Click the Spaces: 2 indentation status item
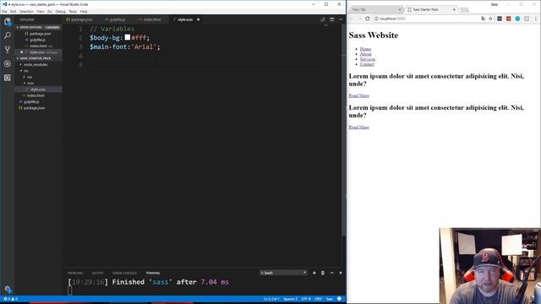The width and height of the screenshot is (541, 304). tap(290, 299)
